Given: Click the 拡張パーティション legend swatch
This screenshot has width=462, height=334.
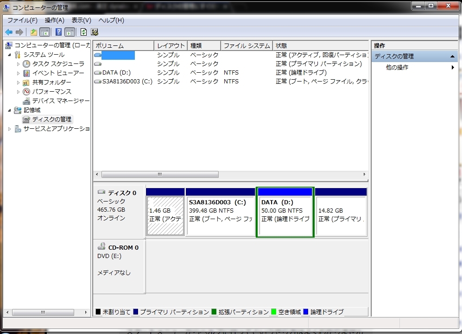Looking at the screenshot, I should click(214, 312).
